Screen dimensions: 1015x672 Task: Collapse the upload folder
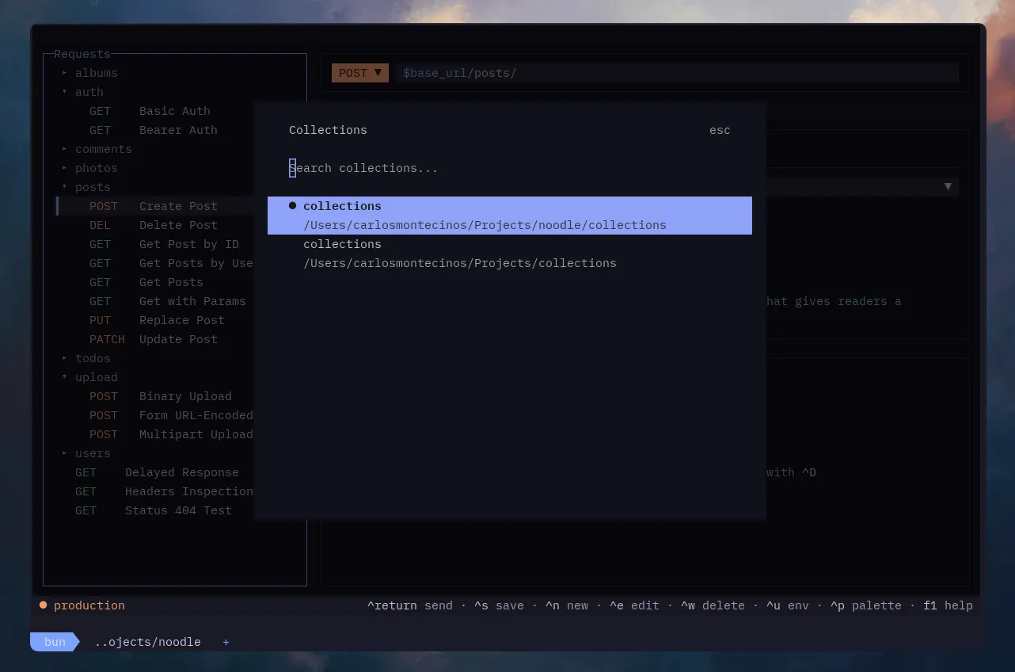tap(89, 377)
